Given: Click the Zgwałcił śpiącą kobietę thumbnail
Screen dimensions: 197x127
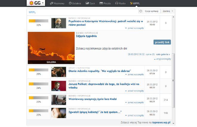Looking at the screenshot, I should tap(59, 113).
